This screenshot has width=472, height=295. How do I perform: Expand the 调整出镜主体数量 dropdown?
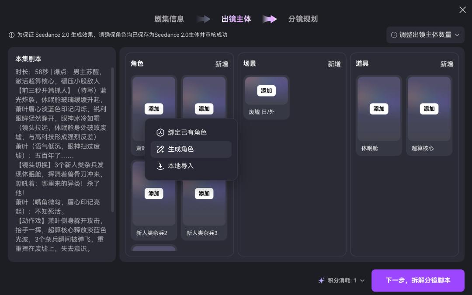click(457, 35)
